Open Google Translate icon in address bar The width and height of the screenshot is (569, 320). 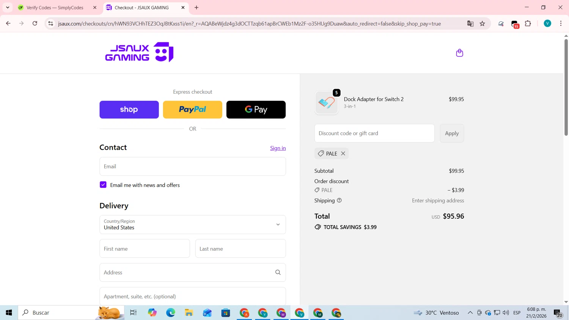pos(470,24)
